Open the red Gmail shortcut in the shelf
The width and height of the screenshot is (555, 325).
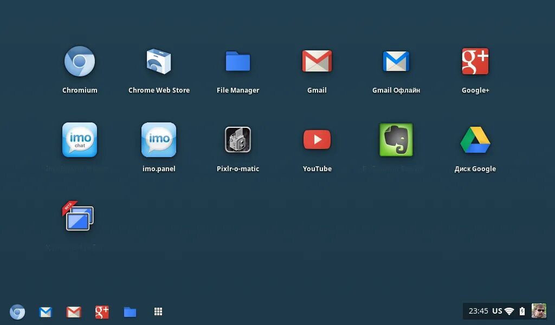[74, 312]
